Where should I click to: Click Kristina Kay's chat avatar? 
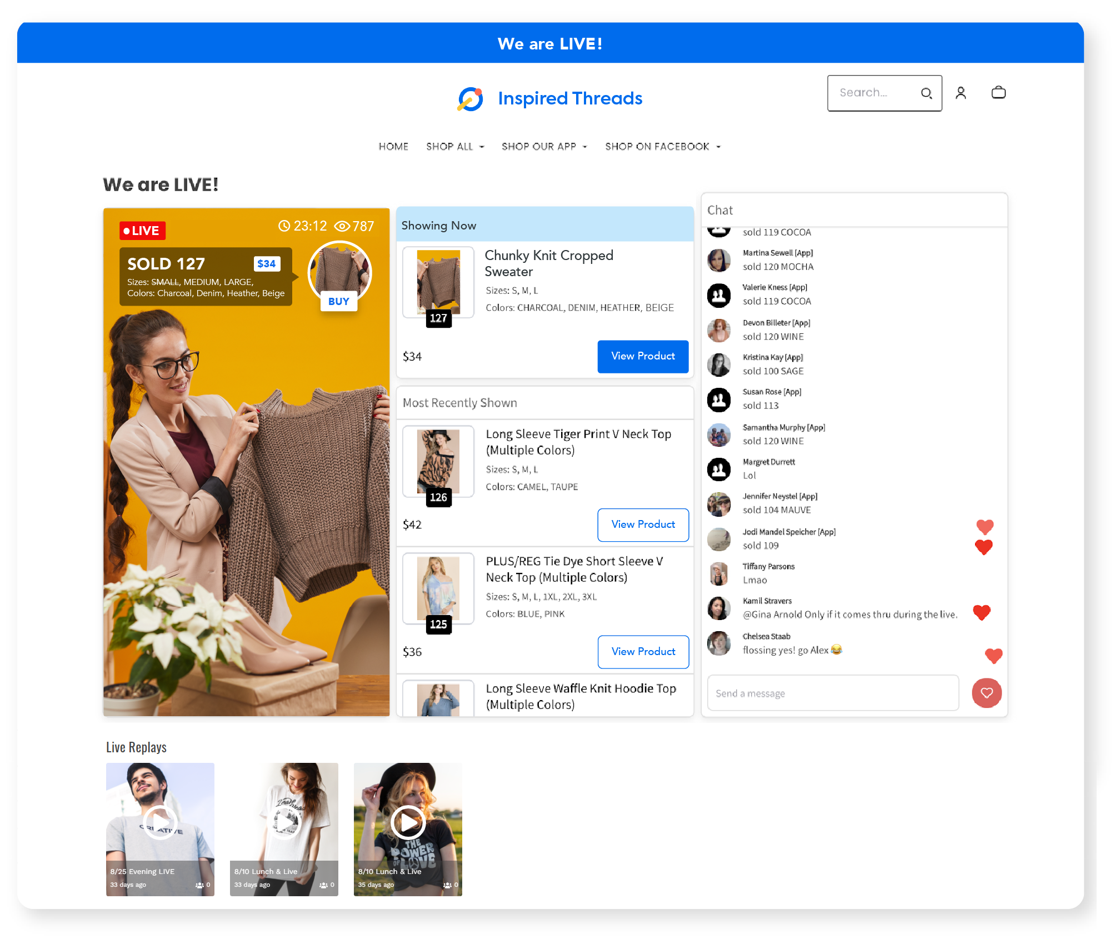(x=719, y=364)
